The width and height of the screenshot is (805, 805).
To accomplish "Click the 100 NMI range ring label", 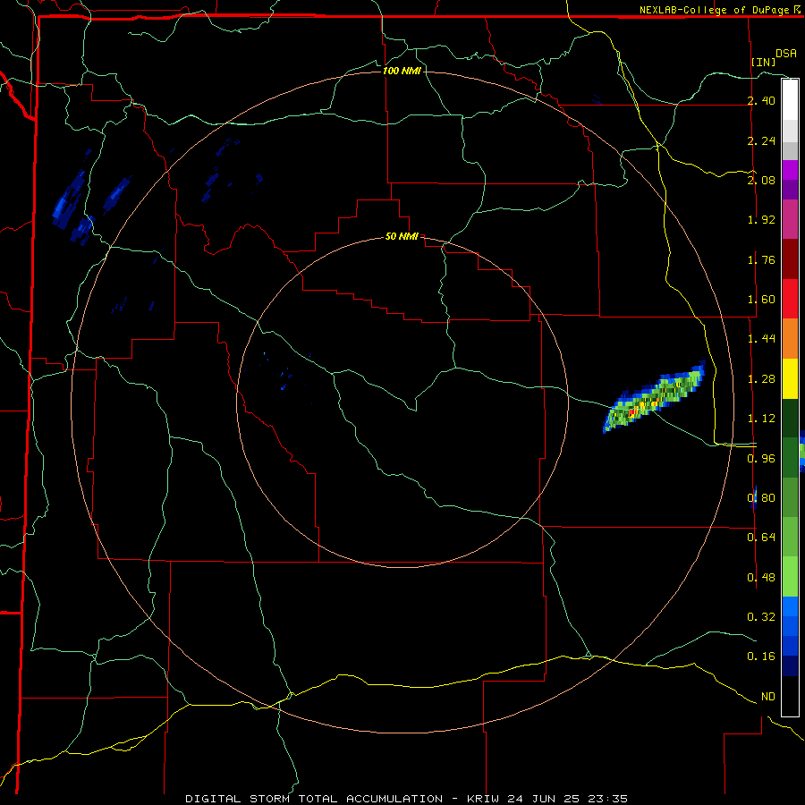I will [x=402, y=71].
